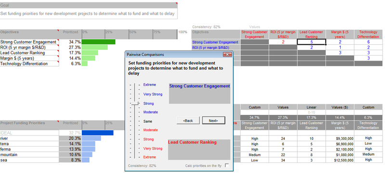Close the Pairwise Comparisons dialog
The width and height of the screenshot is (385, 173).
pos(227,54)
